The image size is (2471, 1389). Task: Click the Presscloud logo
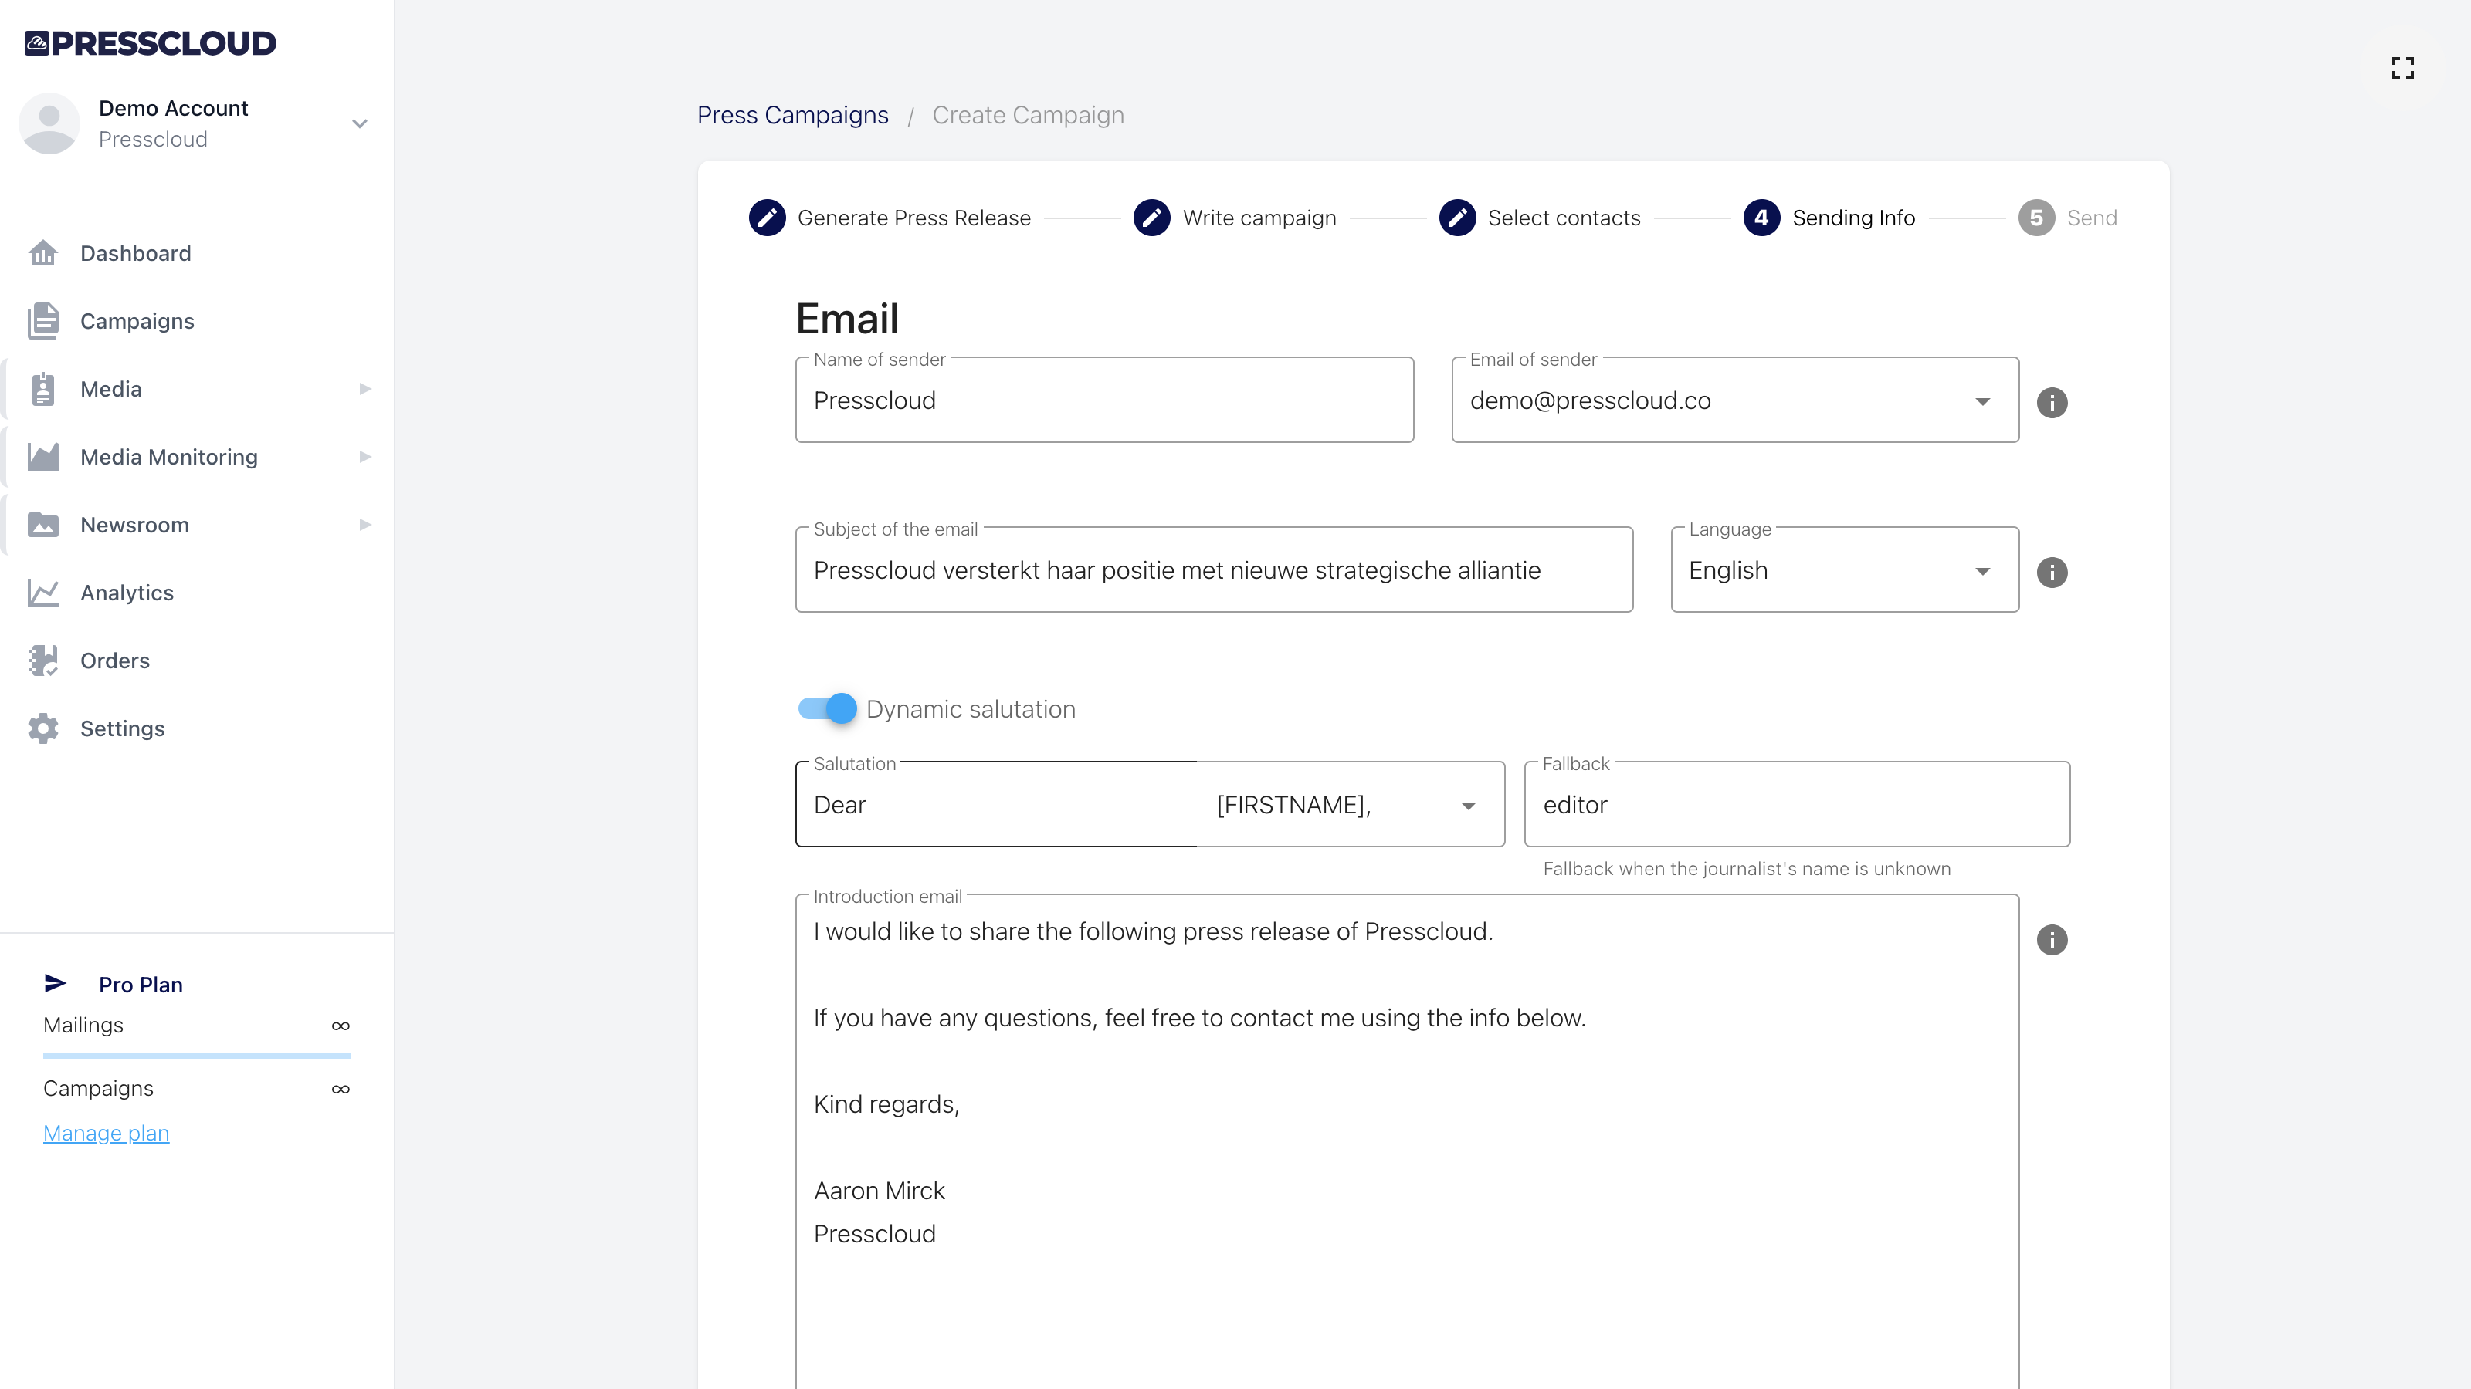coord(150,42)
